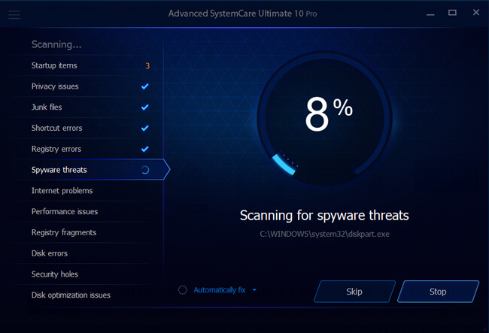The height and width of the screenshot is (333, 489).
Task: Click the Automatically fix link
Action: [x=220, y=290]
